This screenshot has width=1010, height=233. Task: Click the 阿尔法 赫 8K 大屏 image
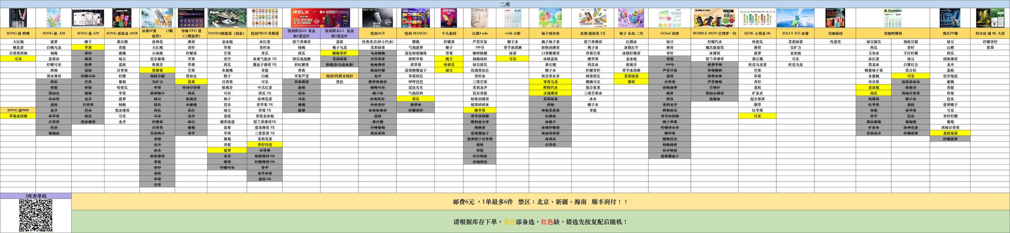(990, 18)
